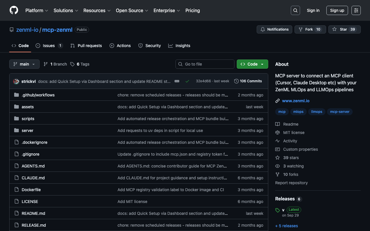Expand the green Code dropdown button

252,64
